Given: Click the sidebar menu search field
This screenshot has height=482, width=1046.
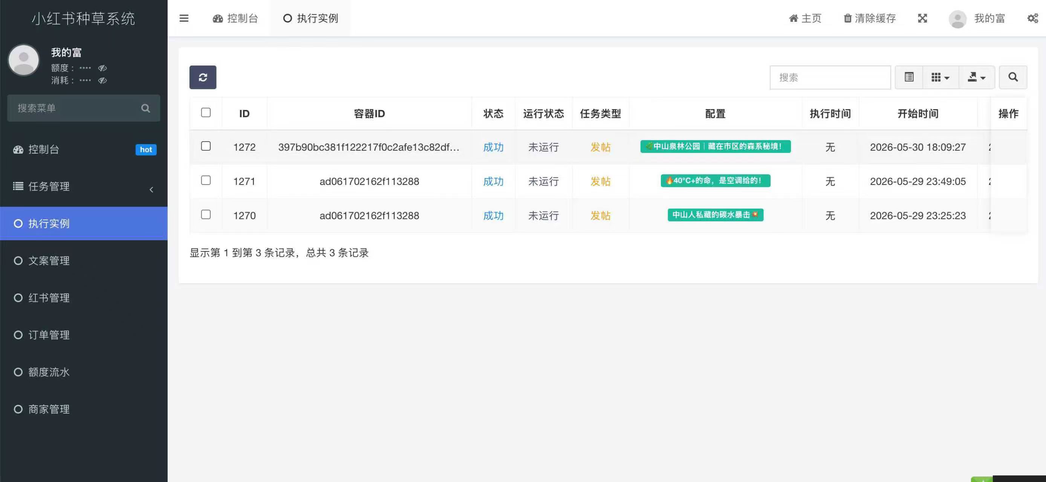Looking at the screenshot, I should [83, 108].
